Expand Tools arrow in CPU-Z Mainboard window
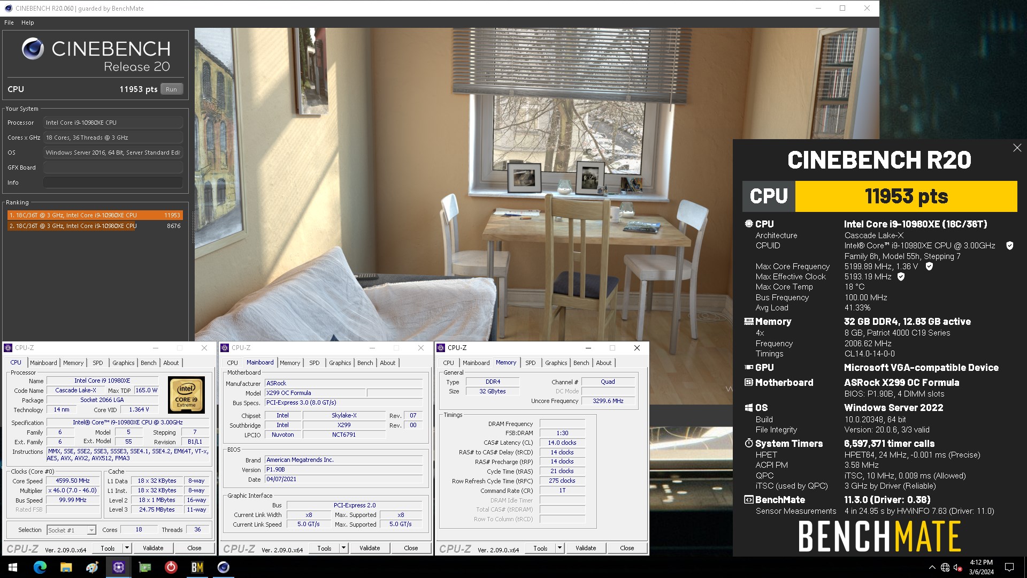The image size is (1027, 578). click(x=343, y=548)
